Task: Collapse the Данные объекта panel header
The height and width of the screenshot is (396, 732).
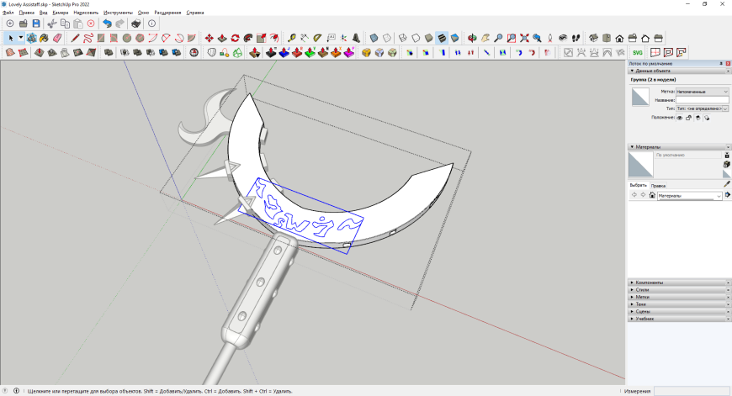Action: coord(679,71)
